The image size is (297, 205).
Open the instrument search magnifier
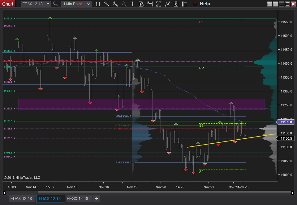(55, 4)
